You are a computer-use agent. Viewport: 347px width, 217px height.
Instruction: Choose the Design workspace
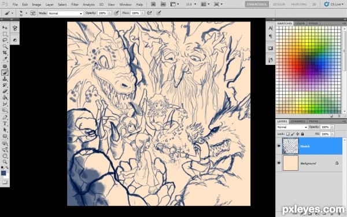[x=279, y=4]
